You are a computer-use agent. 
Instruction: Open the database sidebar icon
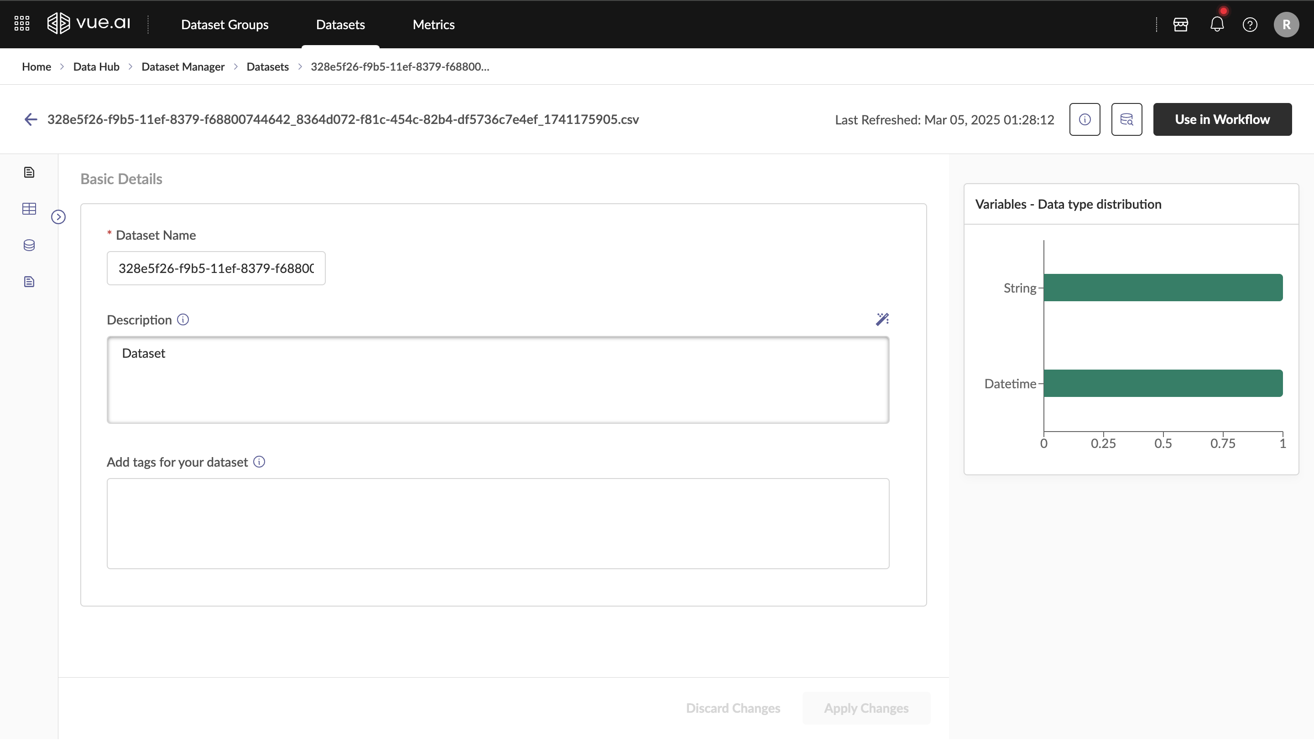pos(29,245)
